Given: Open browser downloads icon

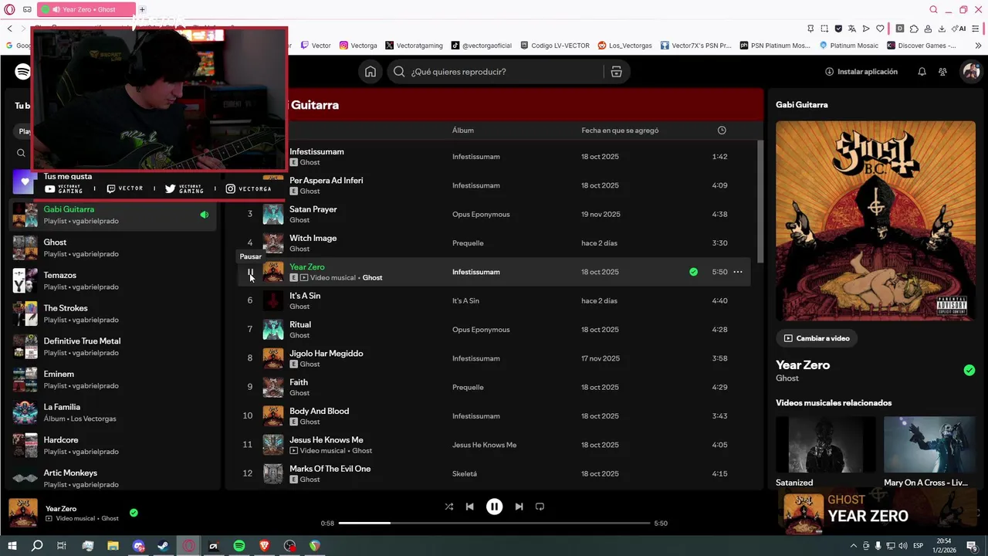Looking at the screenshot, I should pos(942,29).
